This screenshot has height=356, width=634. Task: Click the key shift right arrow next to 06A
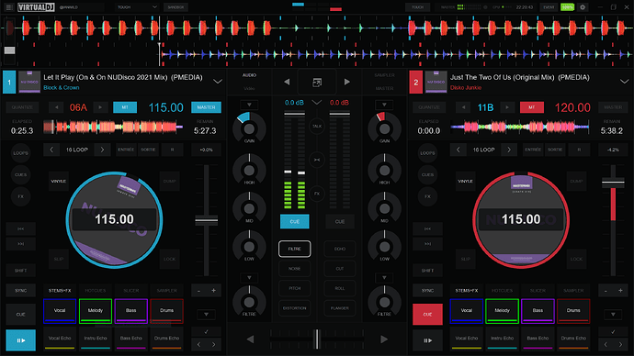pos(100,107)
